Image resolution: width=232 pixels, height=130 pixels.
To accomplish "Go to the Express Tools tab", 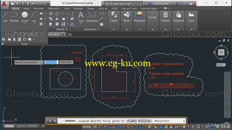I will tap(129, 8).
